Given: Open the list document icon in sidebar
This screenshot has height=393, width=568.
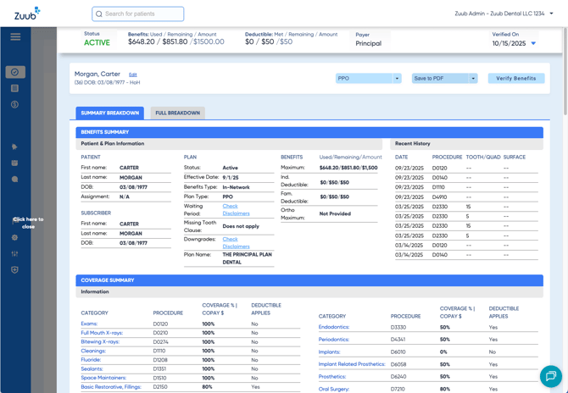Looking at the screenshot, I should 15,88.
